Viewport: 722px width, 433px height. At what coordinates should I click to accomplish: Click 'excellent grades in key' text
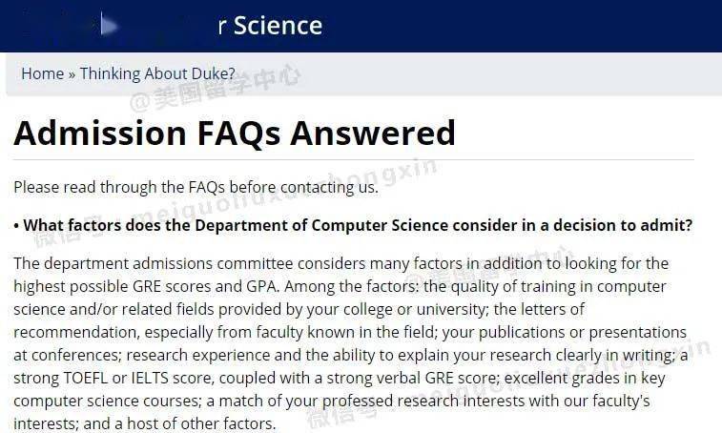585,378
